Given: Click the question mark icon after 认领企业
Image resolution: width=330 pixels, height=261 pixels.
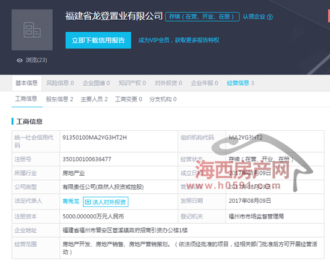Looking at the screenshot, I should [270, 17].
